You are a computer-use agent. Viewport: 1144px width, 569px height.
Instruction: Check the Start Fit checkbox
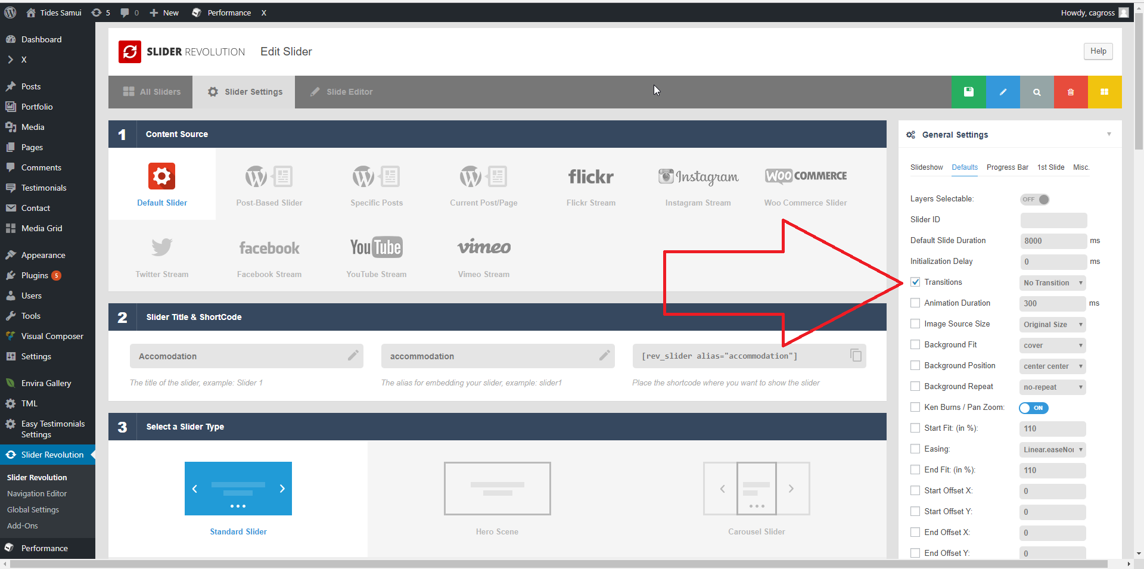[915, 428]
